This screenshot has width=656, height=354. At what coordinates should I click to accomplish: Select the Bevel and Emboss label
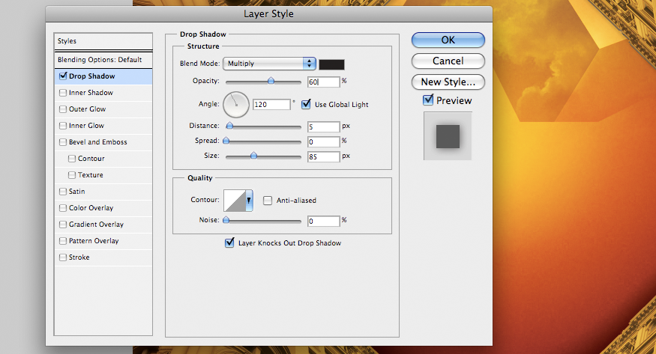click(98, 142)
